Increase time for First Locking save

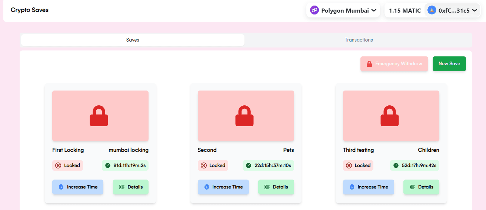tap(78, 187)
